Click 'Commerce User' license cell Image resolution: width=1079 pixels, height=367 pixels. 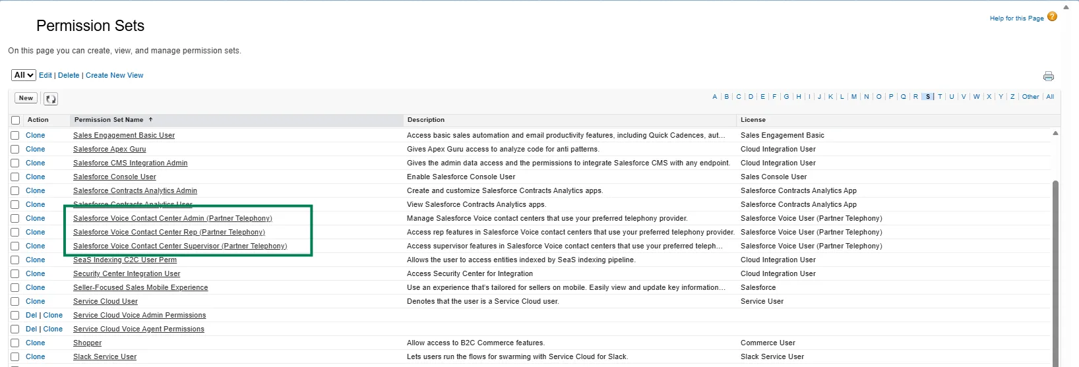(x=768, y=343)
